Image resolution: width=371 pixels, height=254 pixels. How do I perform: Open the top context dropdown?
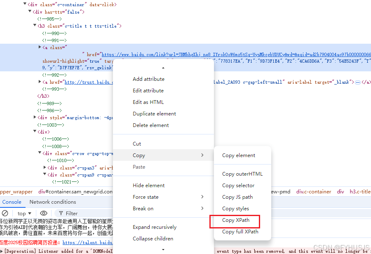click(24, 214)
